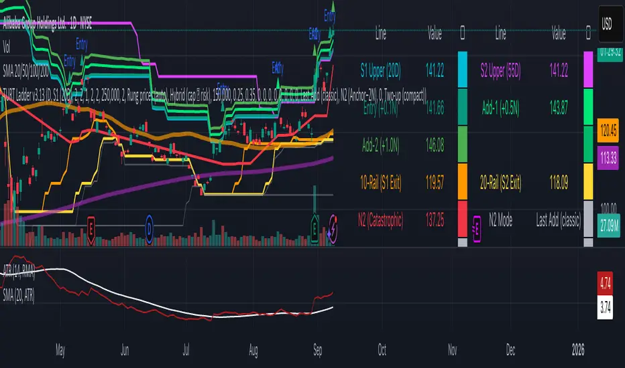Click the 141.22 value beside S1 Upper
Screen dimensions: 625x368
point(435,71)
